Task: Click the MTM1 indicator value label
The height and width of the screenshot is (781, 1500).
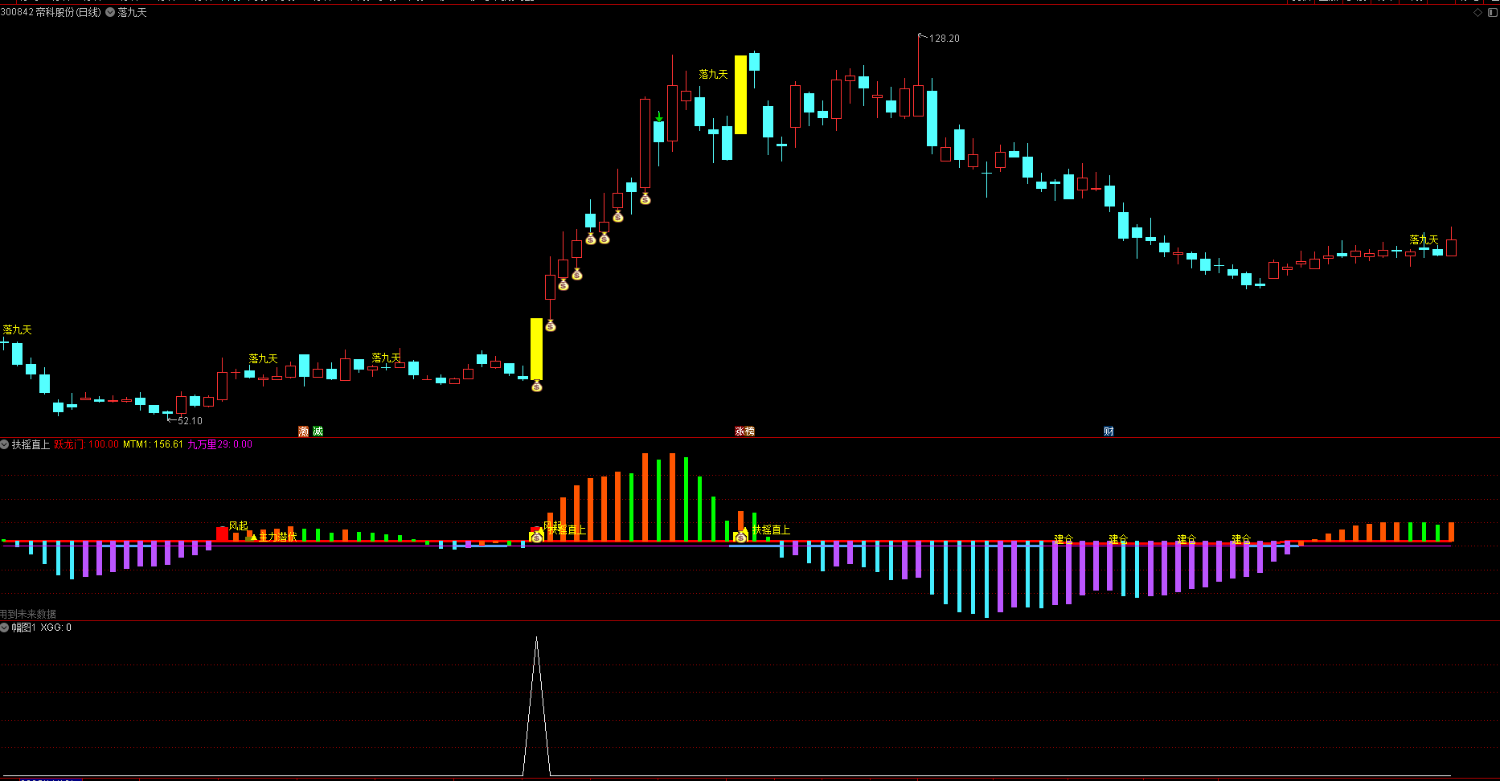Action: point(153,444)
